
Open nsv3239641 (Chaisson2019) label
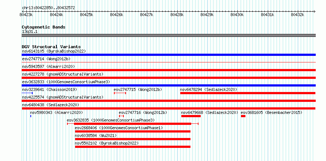(x=49, y=89)
